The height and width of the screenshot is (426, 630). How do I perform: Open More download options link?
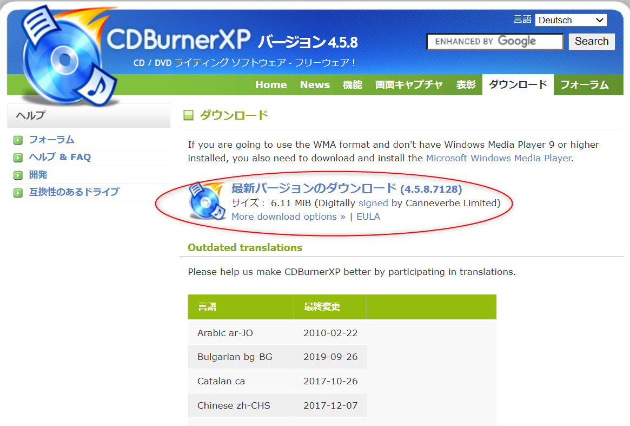(288, 217)
